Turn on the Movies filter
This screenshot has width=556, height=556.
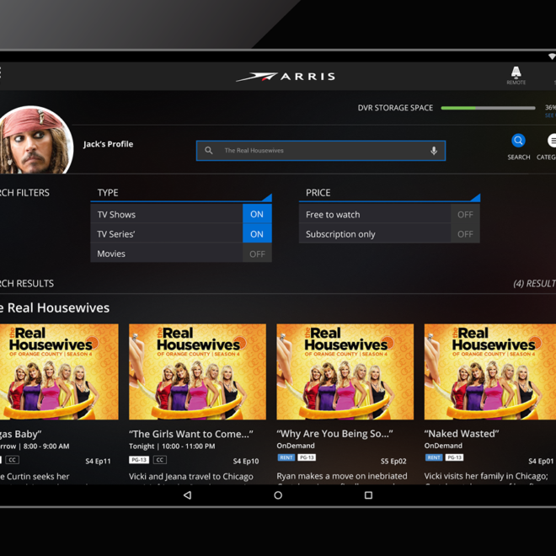[x=257, y=254]
